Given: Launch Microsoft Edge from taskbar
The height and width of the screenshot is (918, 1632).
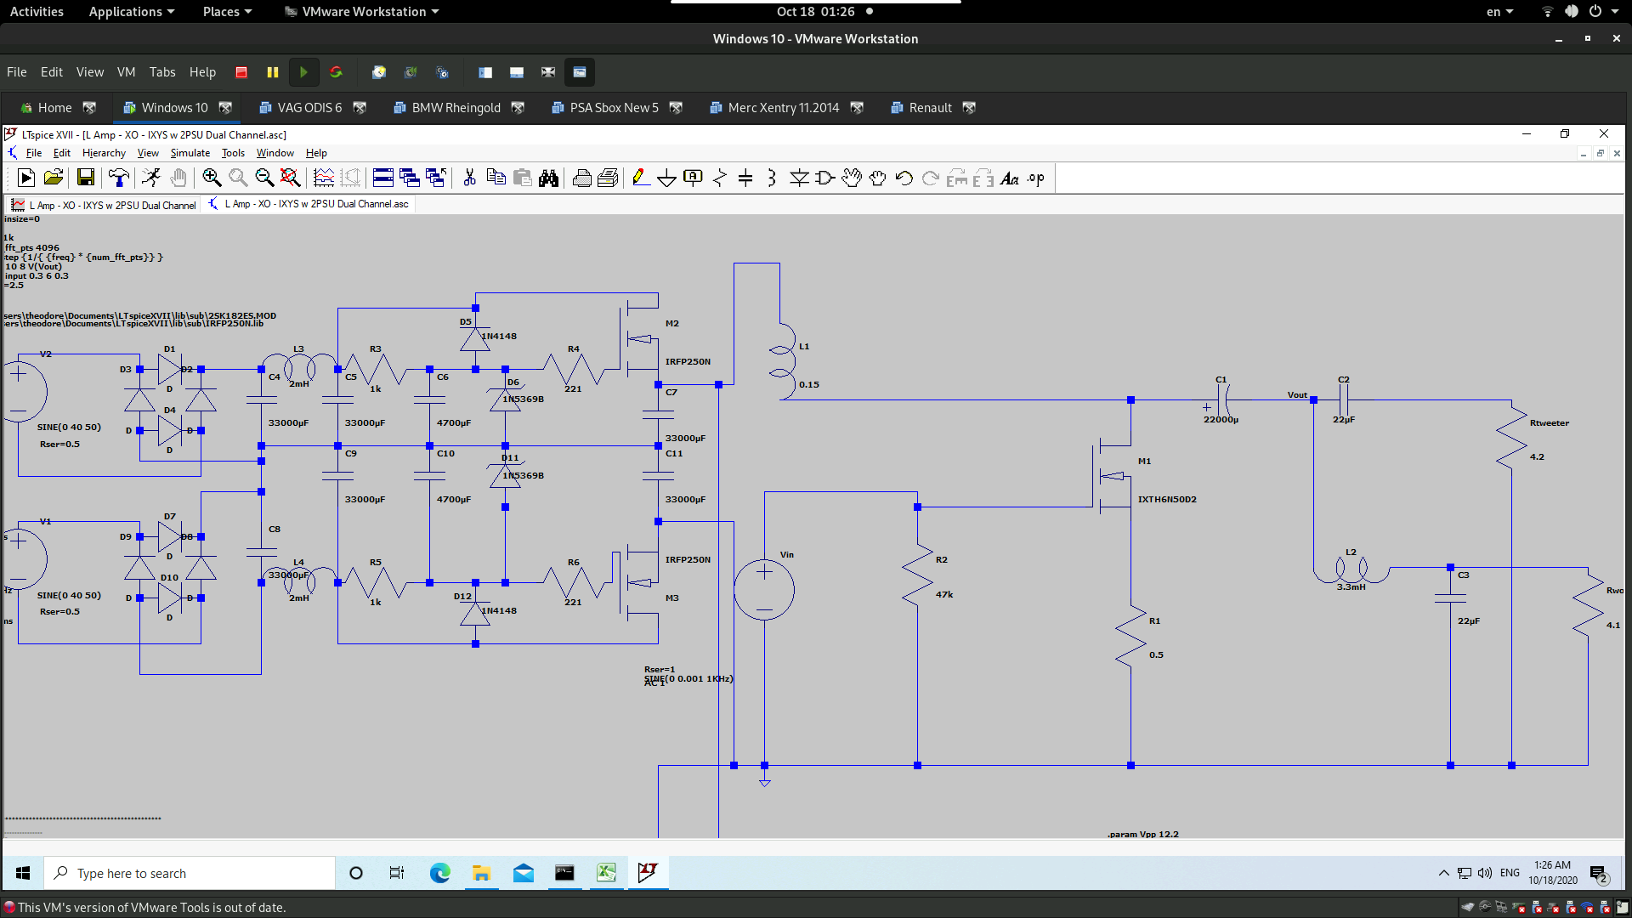Looking at the screenshot, I should [439, 873].
